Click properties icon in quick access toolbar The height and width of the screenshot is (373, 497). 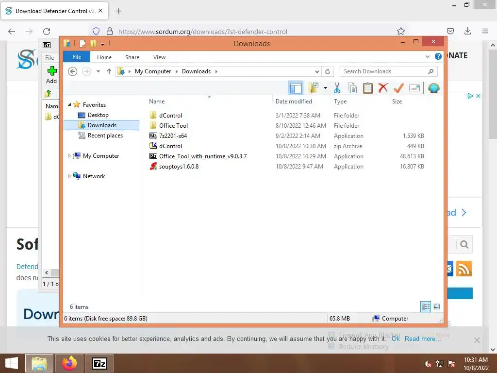[83, 43]
